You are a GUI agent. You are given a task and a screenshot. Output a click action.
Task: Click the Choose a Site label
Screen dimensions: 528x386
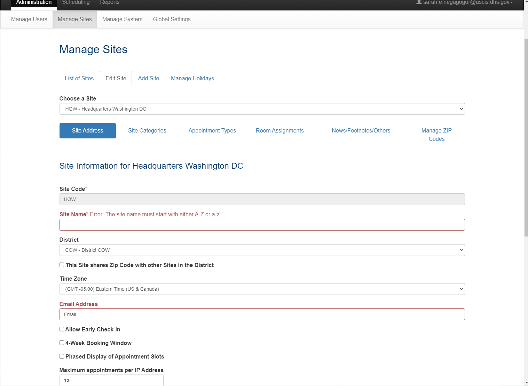78,99
